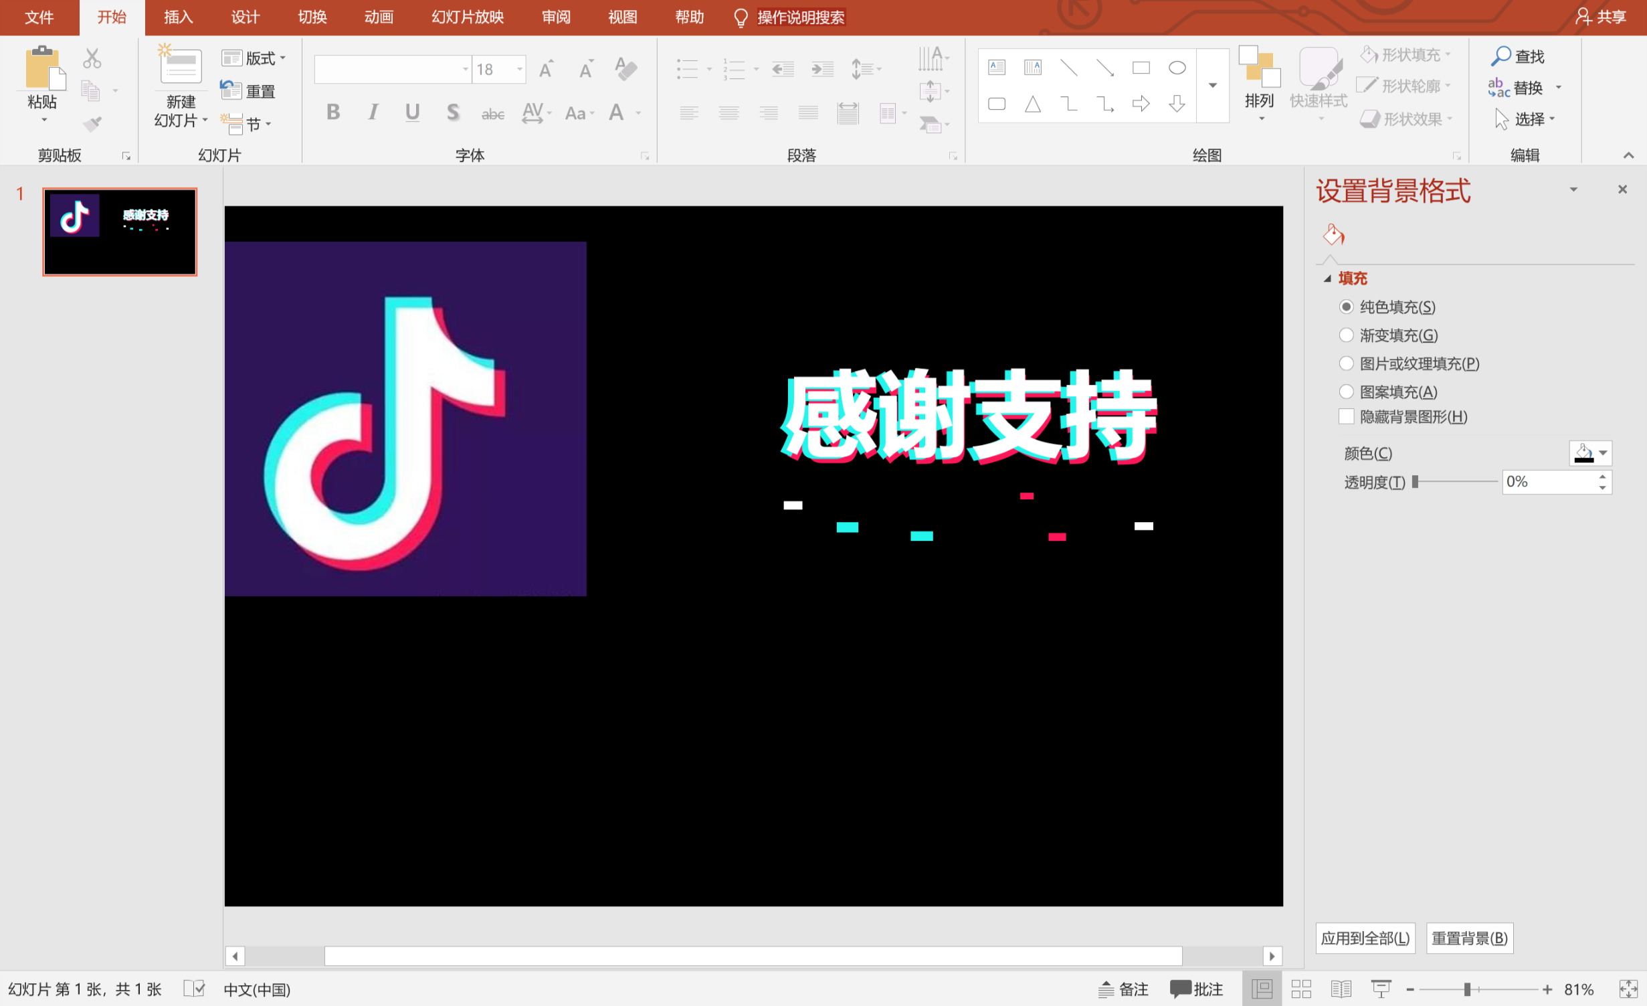Close the Format Background pane
Viewport: 1647px width, 1006px height.
(1622, 189)
